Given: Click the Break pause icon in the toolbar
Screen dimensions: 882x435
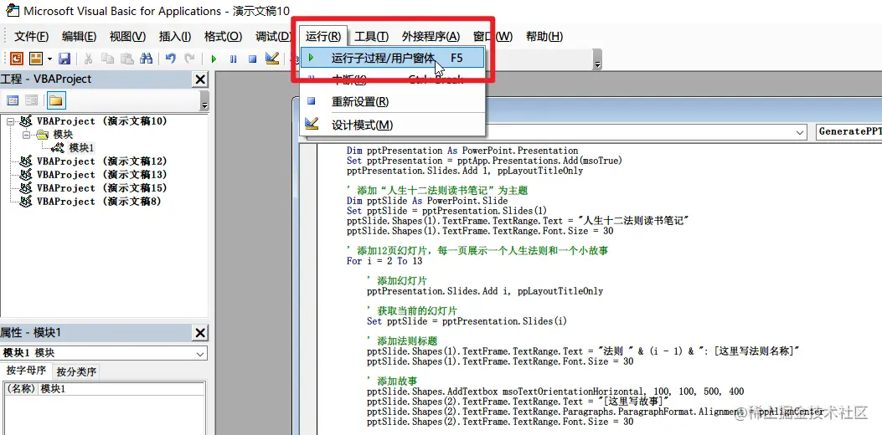Looking at the screenshot, I should click(x=234, y=59).
